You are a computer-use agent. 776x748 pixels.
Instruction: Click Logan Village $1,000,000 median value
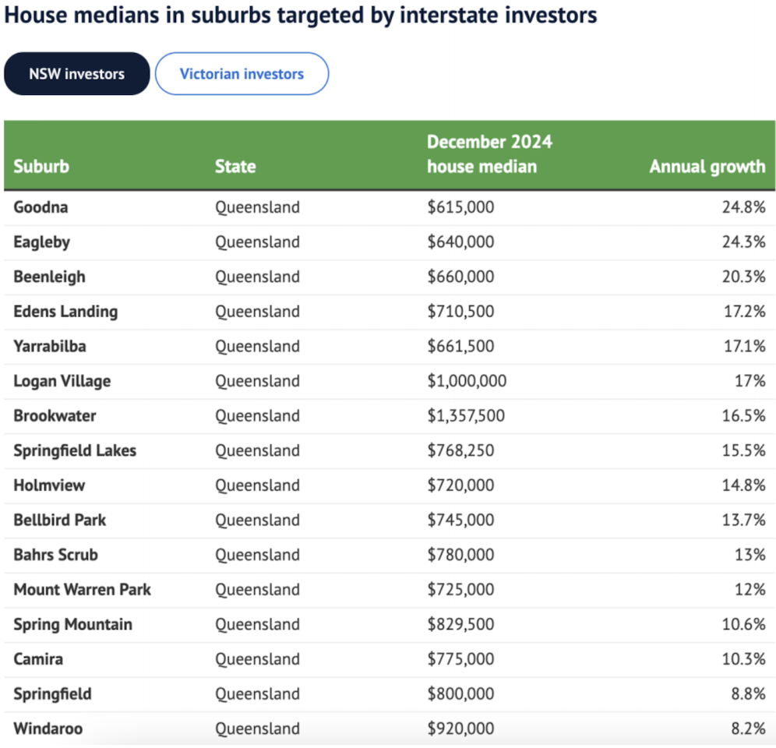[x=467, y=381]
